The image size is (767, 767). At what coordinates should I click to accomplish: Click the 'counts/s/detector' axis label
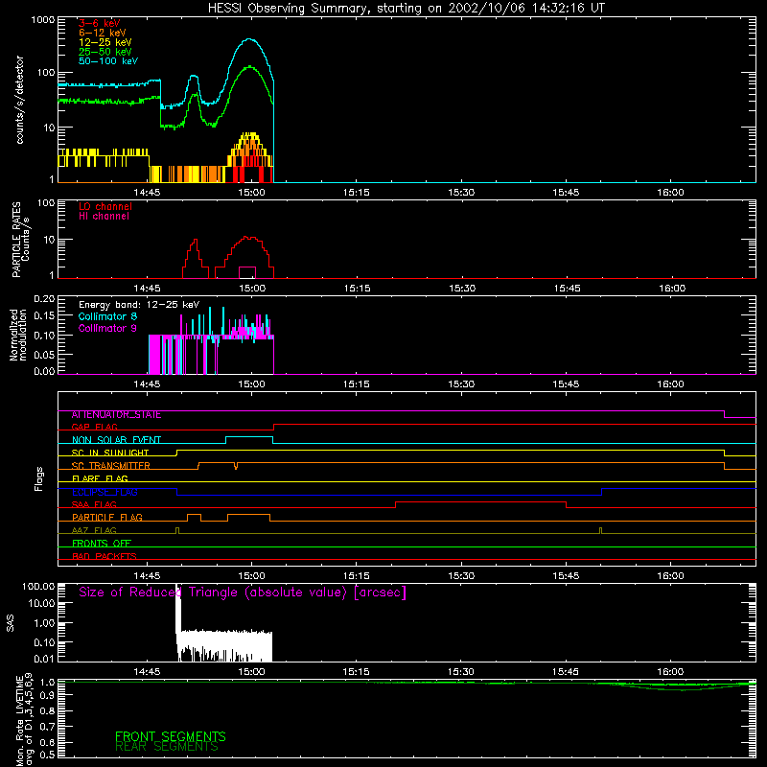coord(20,100)
